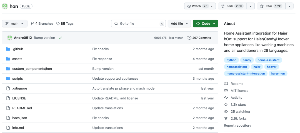The height and width of the screenshot is (133, 300).
Task: Select the home-assistant topic tag
Action: pos(268,60)
